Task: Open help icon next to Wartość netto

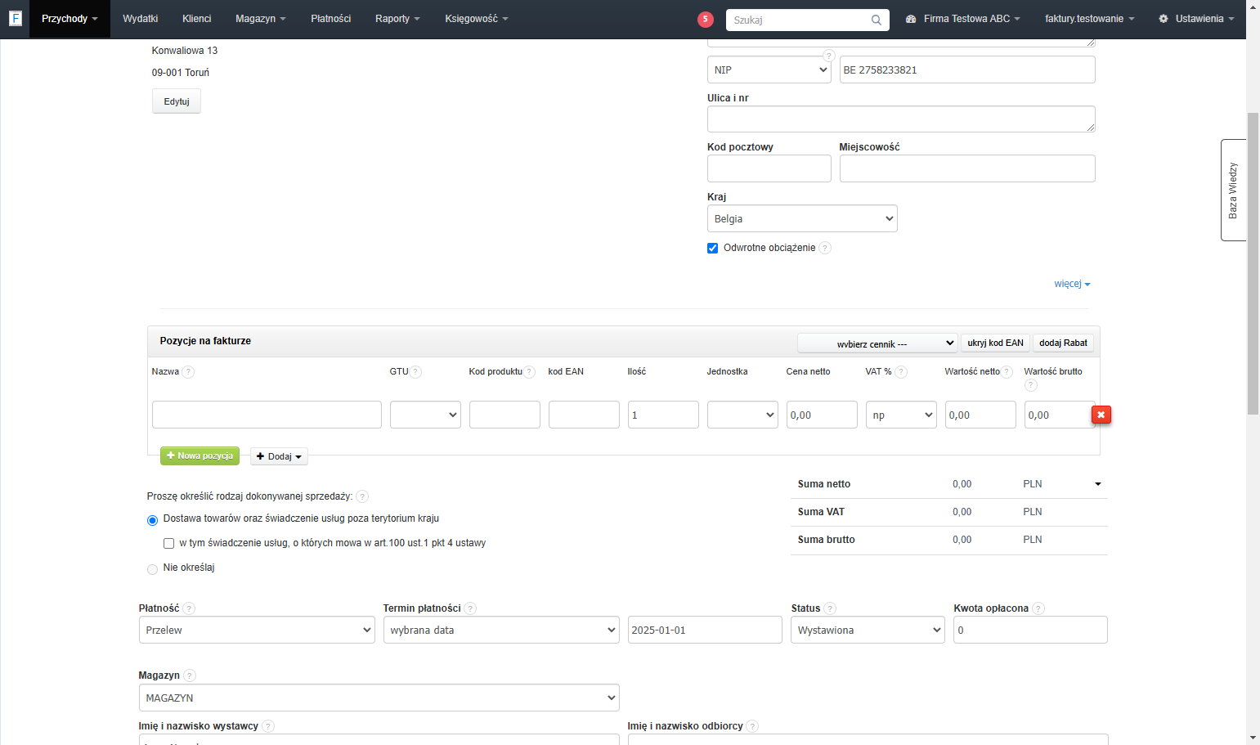Action: click(1007, 372)
